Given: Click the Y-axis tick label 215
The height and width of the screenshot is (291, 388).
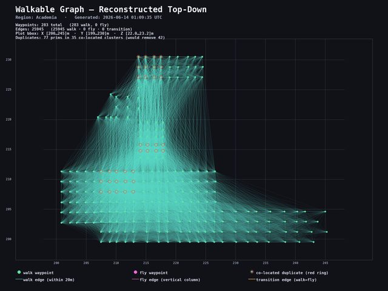Looking at the screenshot, I should click(8, 149).
